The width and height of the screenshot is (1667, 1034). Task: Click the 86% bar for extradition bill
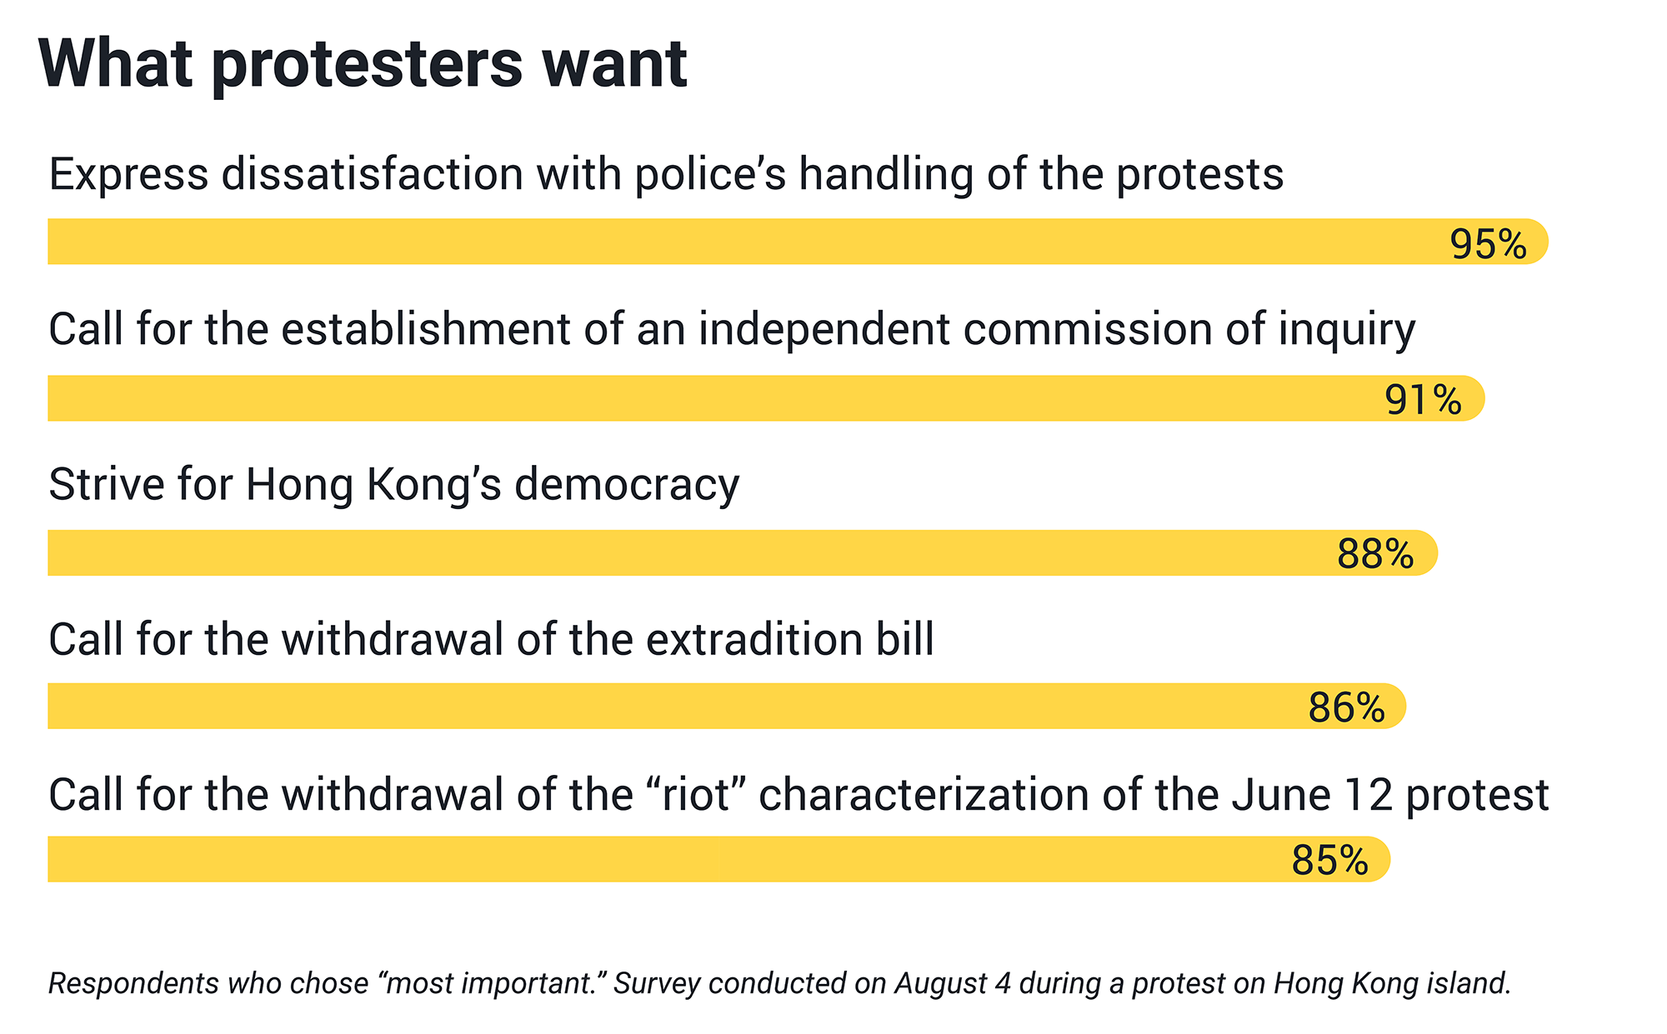(727, 707)
